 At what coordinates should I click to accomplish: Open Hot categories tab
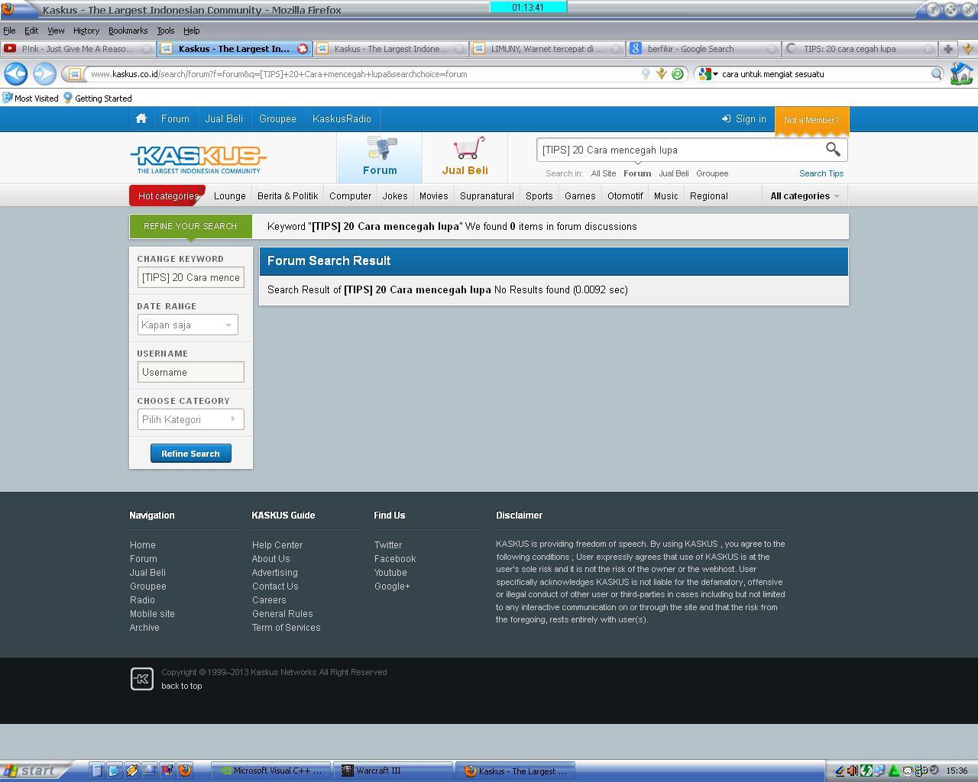[x=168, y=195]
